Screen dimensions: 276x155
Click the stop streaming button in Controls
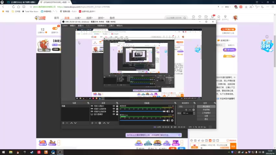point(206,106)
